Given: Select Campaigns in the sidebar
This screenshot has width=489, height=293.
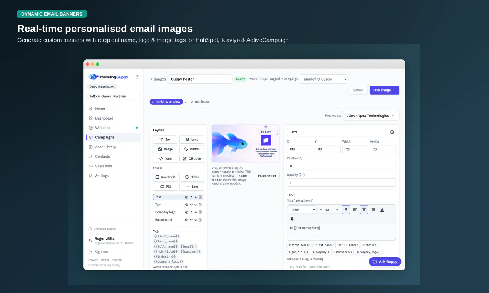Looking at the screenshot, I should 113,137.
